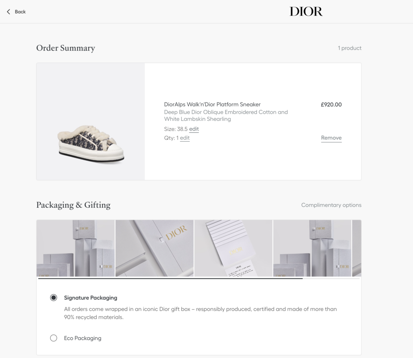Image resolution: width=413 pixels, height=358 pixels.
Task: Click the Eco Packaging label text
Action: (82, 338)
